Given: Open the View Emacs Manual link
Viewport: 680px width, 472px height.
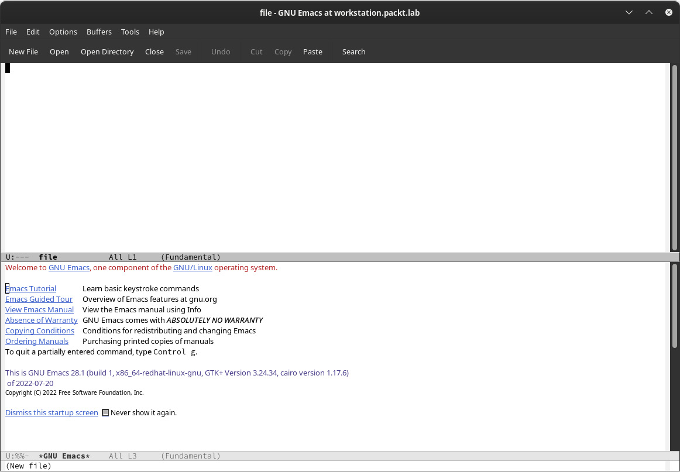Looking at the screenshot, I should (x=39, y=309).
